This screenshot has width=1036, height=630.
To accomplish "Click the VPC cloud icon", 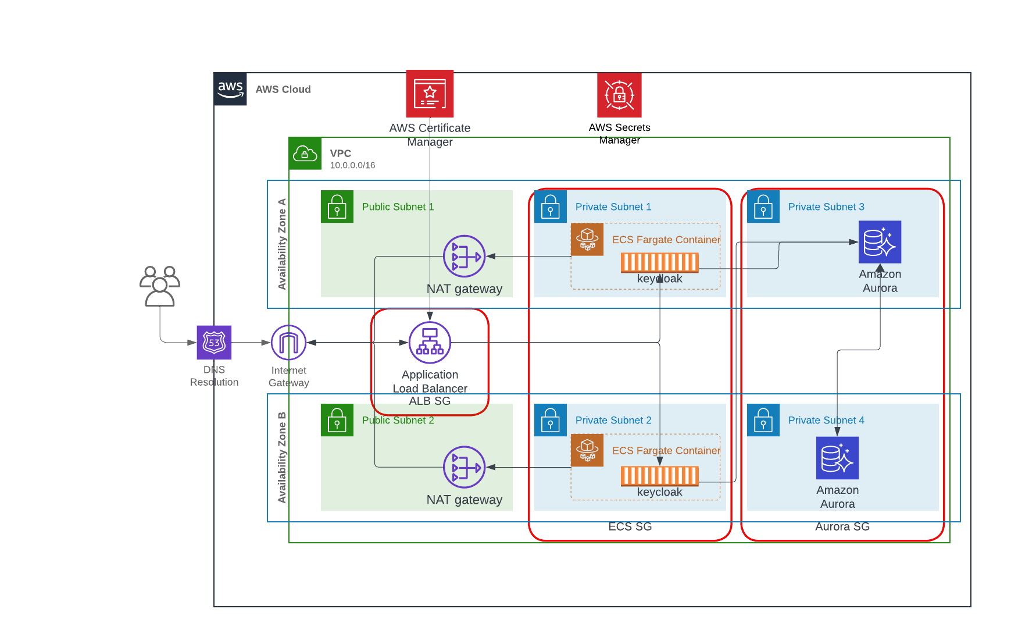I will (305, 154).
